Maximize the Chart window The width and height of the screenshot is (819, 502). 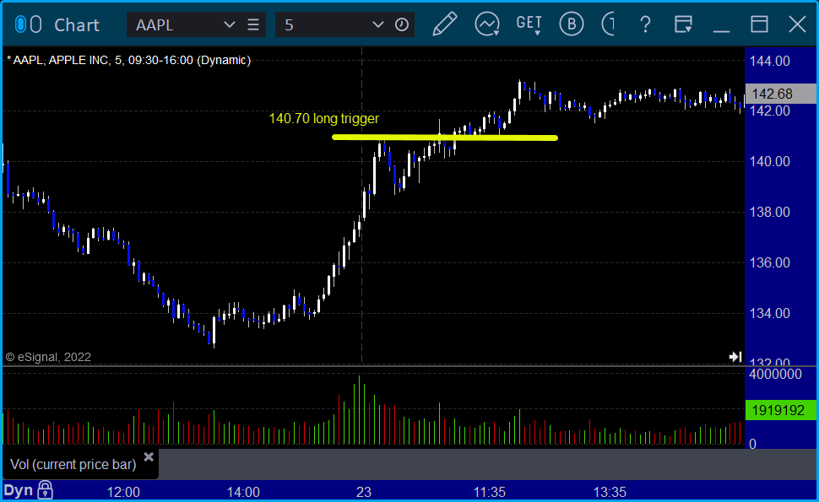coord(759,24)
